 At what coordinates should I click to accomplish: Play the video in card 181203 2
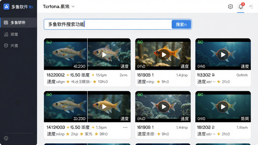tap(223, 107)
